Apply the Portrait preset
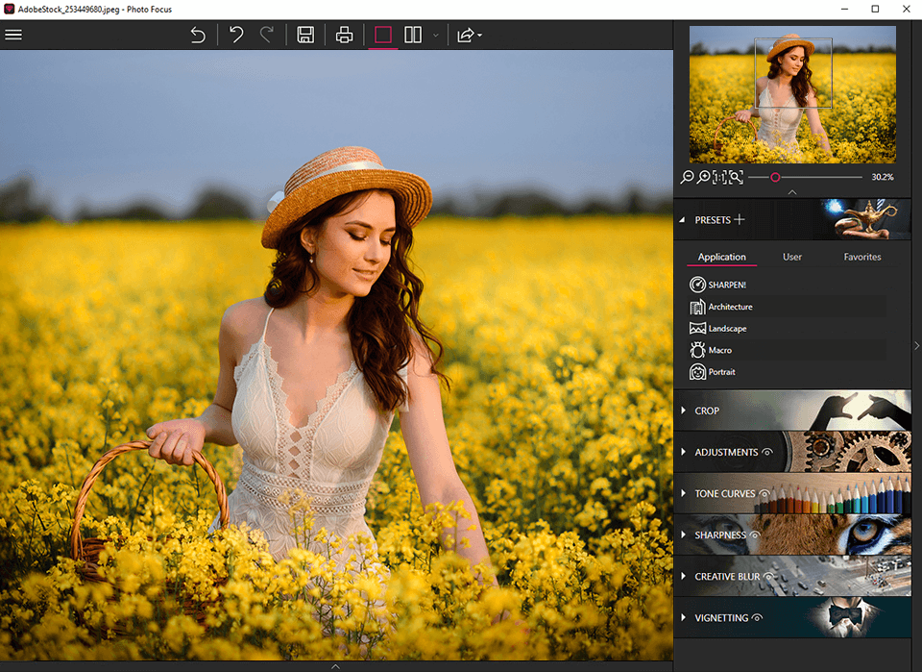This screenshot has height=672, width=922. [721, 372]
